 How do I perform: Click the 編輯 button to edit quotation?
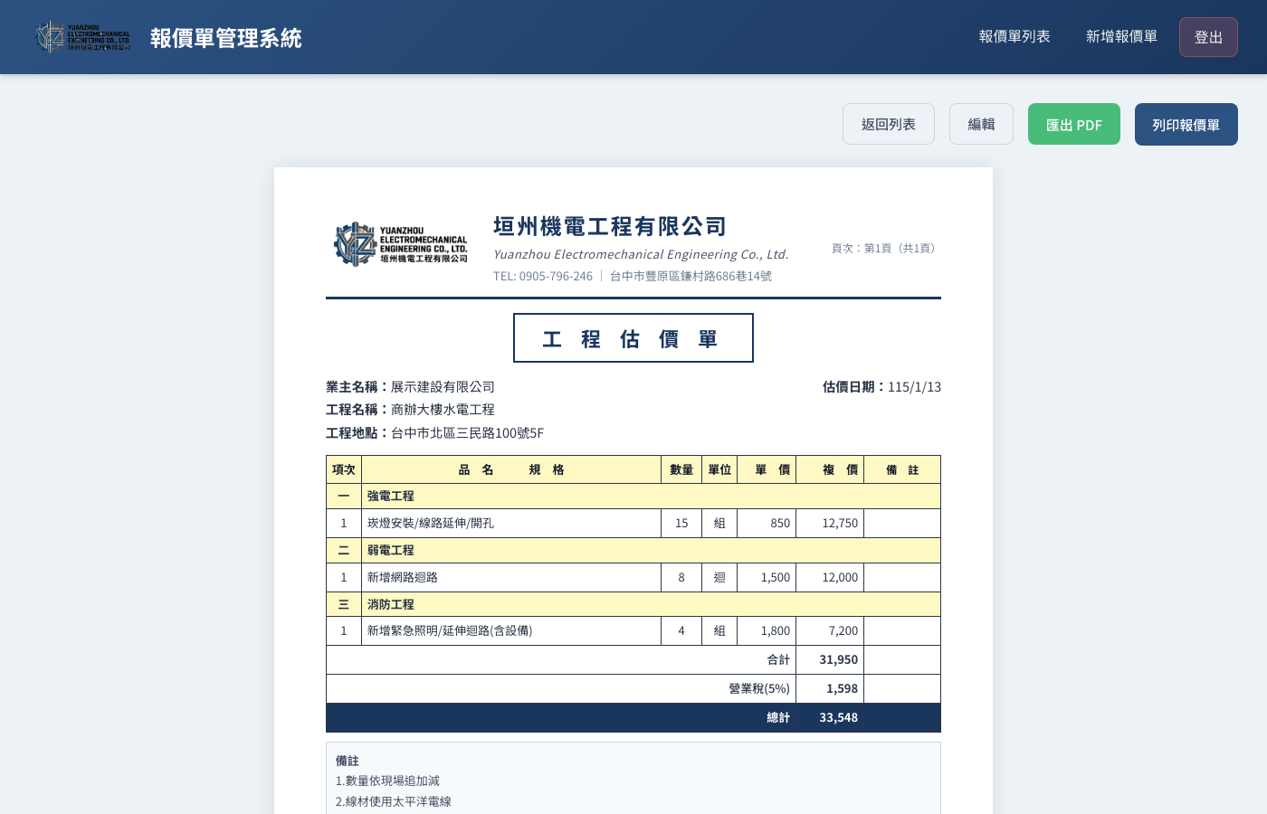point(981,124)
